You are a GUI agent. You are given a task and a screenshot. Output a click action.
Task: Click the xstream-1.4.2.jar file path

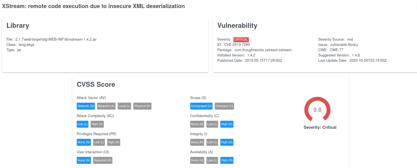tap(56, 39)
